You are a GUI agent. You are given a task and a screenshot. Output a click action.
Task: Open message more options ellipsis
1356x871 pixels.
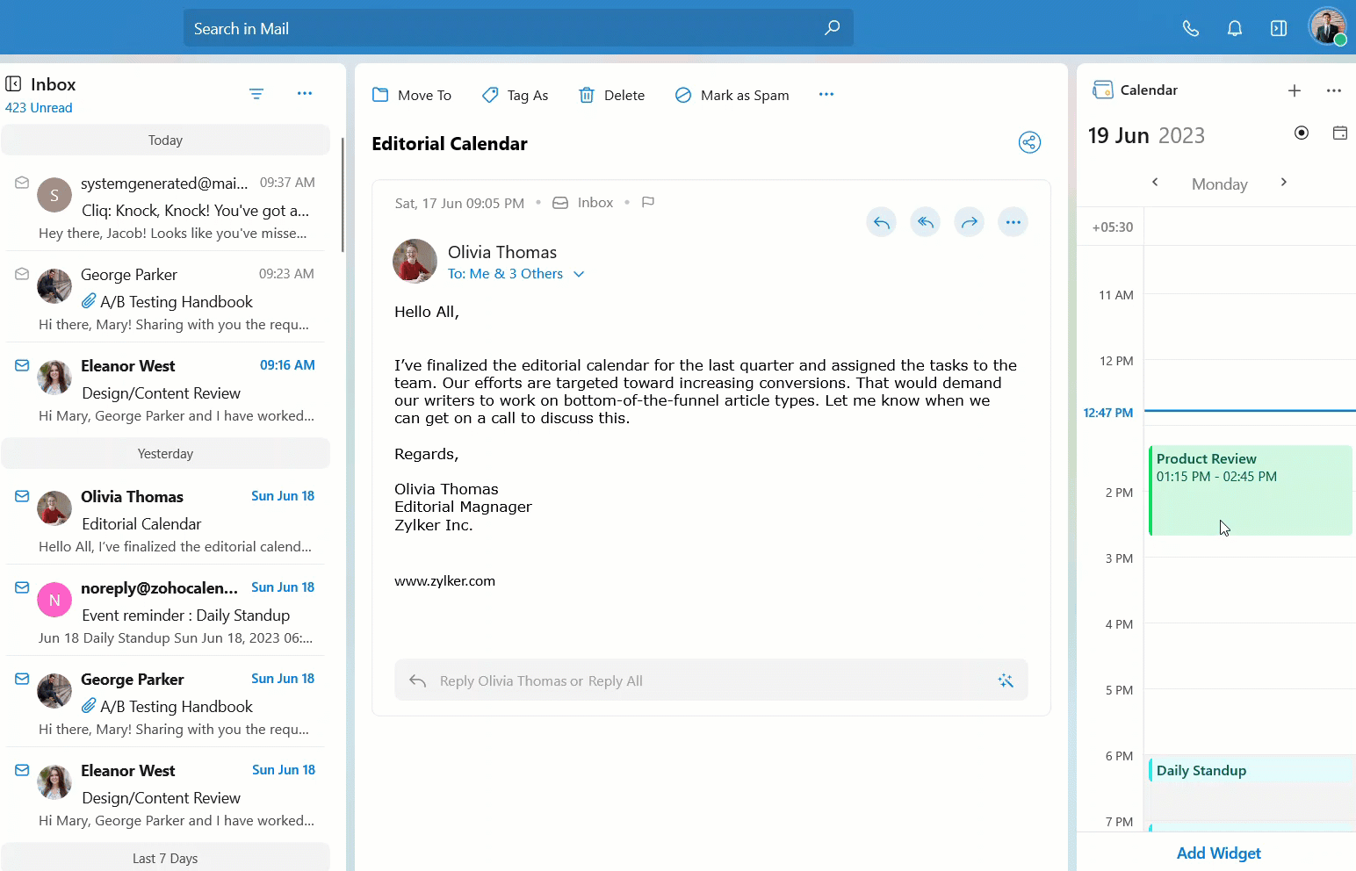tap(1013, 222)
